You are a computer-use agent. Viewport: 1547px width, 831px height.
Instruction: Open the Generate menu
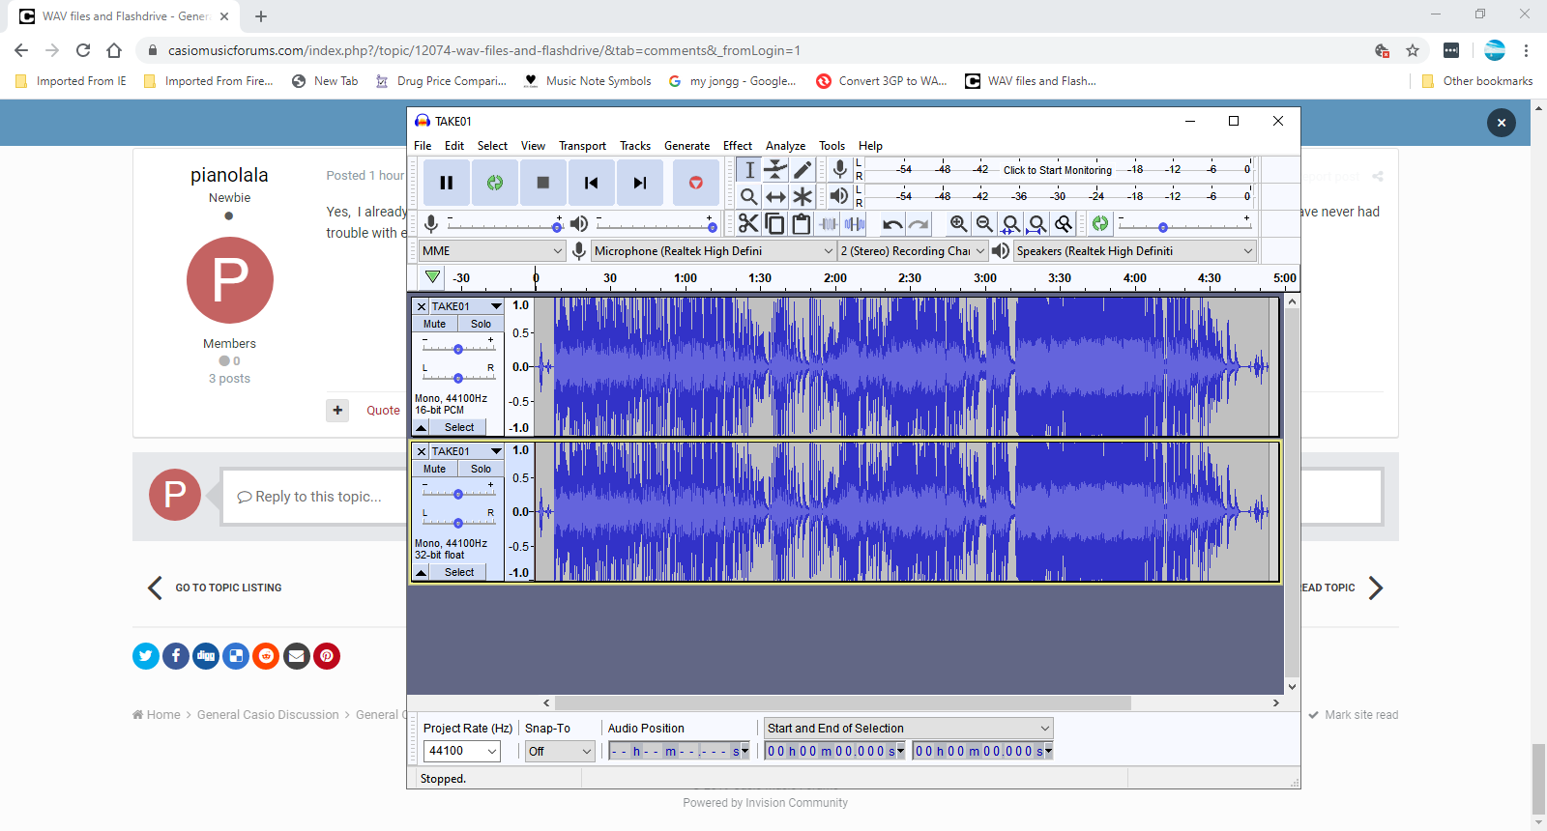click(686, 146)
